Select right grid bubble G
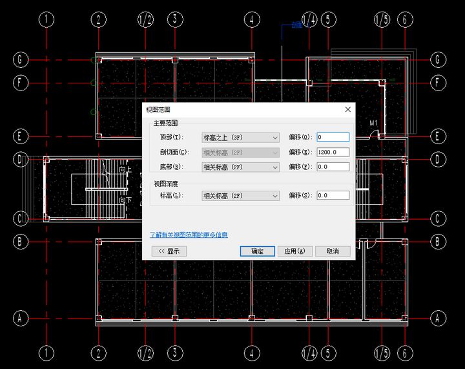The image size is (465, 369). (x=438, y=60)
